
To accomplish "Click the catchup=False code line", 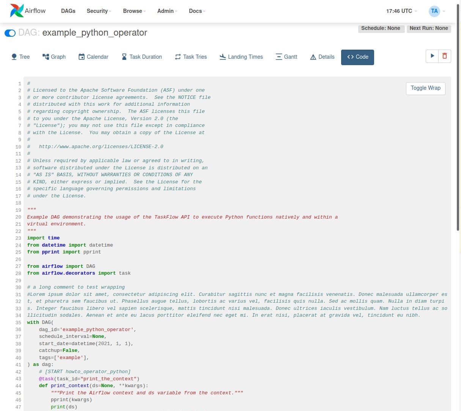I will [x=60, y=350].
